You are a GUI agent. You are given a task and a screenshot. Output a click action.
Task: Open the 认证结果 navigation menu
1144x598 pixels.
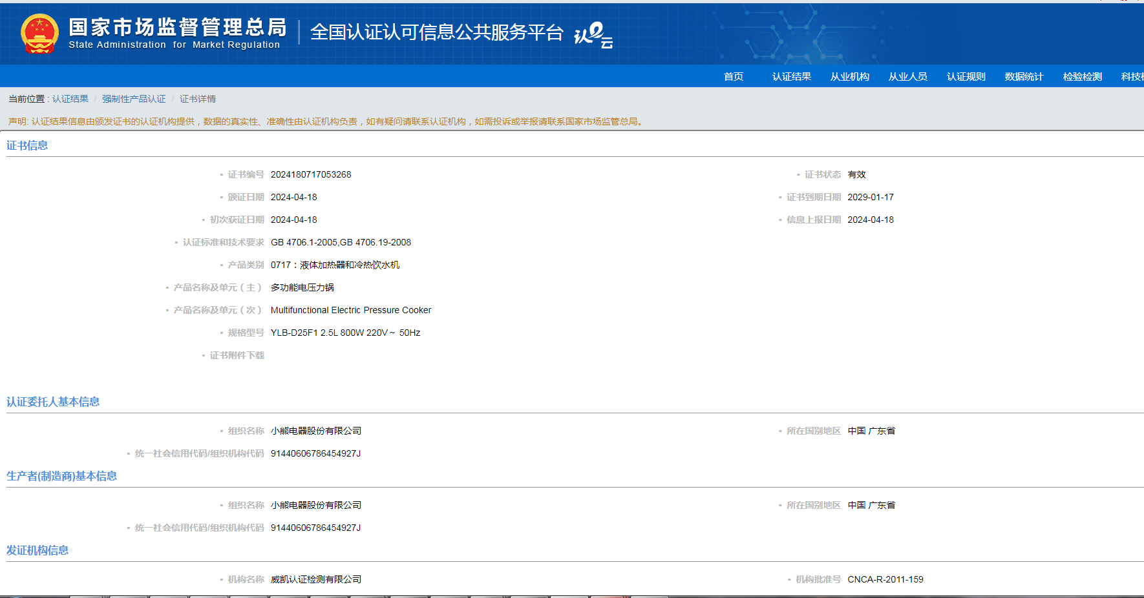[792, 77]
